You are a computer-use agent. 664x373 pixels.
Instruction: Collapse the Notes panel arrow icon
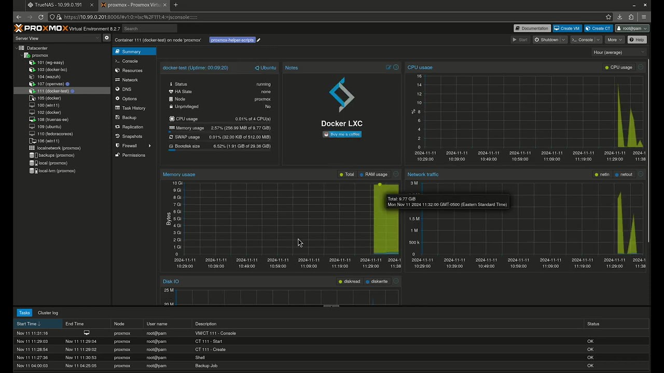coord(396,67)
